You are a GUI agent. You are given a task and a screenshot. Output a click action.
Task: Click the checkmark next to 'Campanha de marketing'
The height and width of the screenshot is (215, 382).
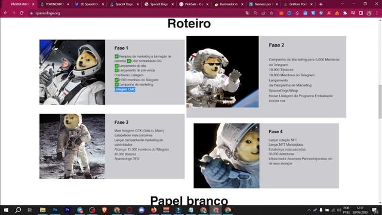tap(116, 84)
